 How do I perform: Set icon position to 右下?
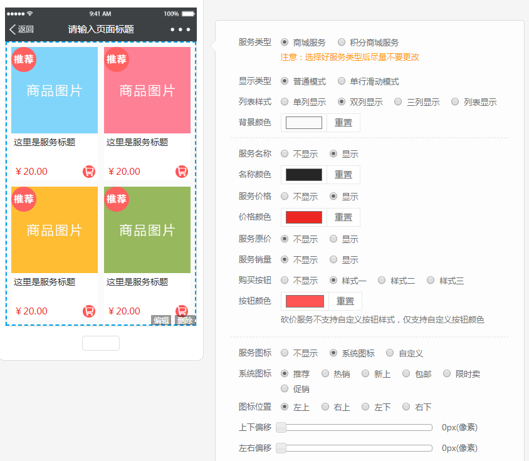coord(407,407)
